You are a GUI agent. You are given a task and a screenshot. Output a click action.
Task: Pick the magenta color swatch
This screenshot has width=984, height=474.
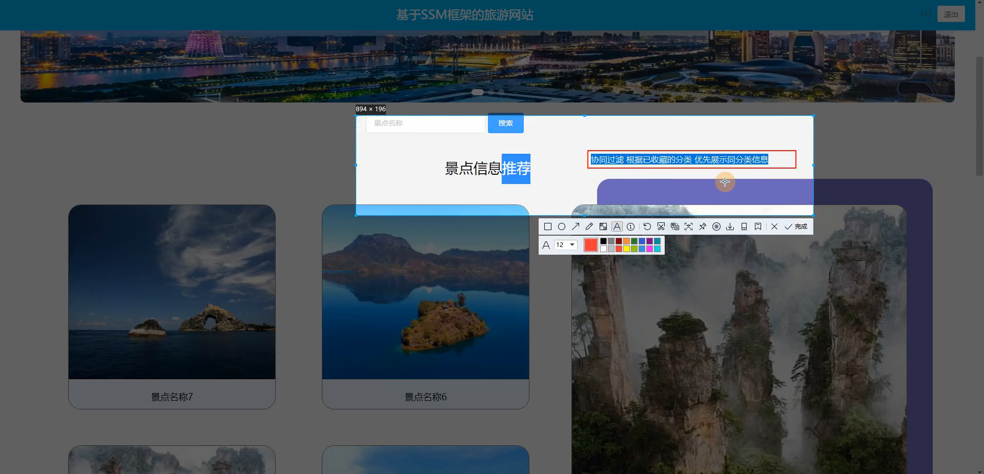649,249
